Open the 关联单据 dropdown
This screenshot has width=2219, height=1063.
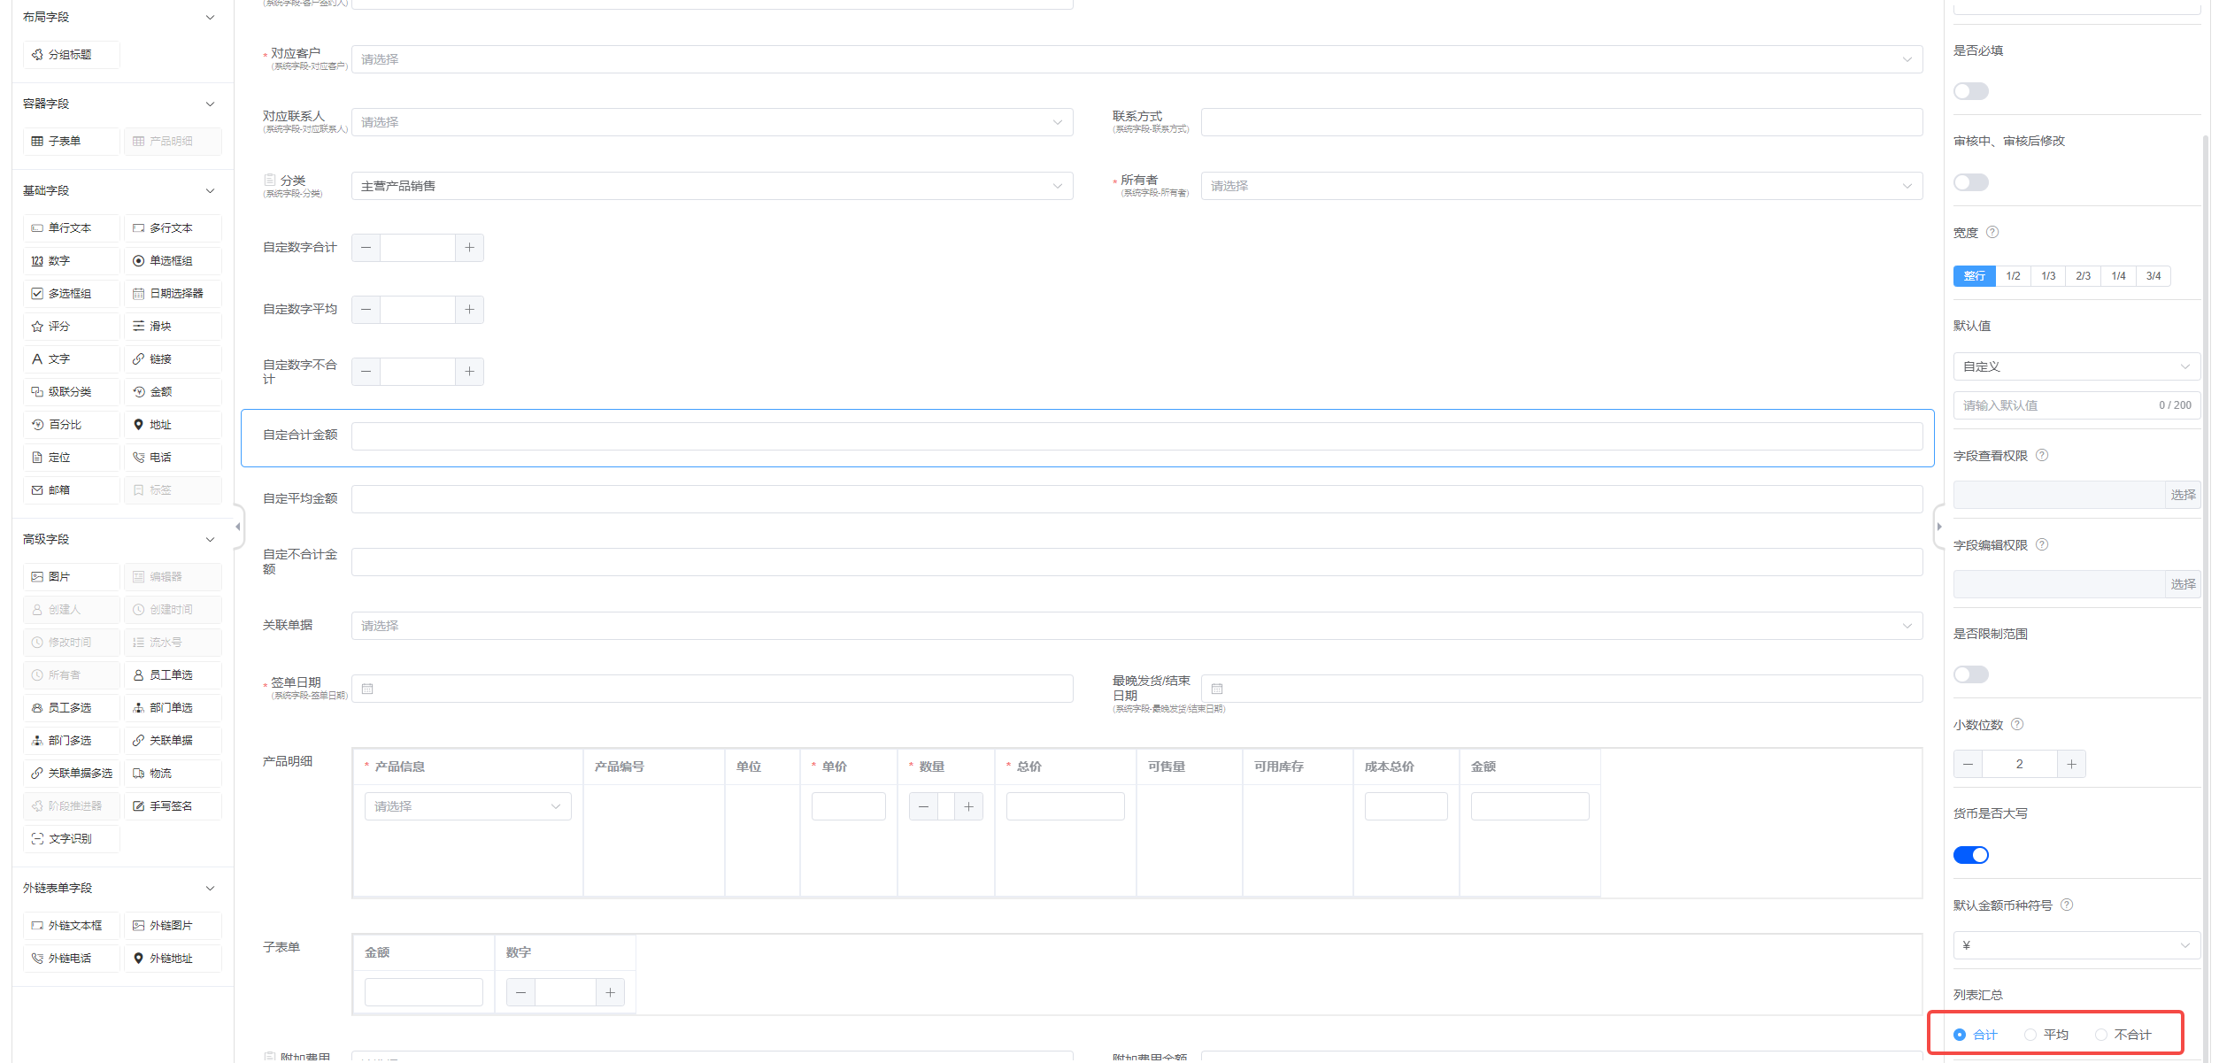click(x=1136, y=626)
